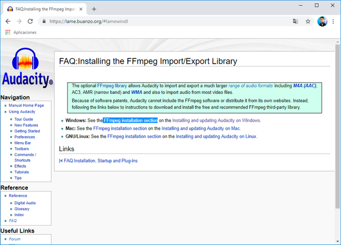
Task: Close the FAQ tab with the X
Action: [81, 9]
